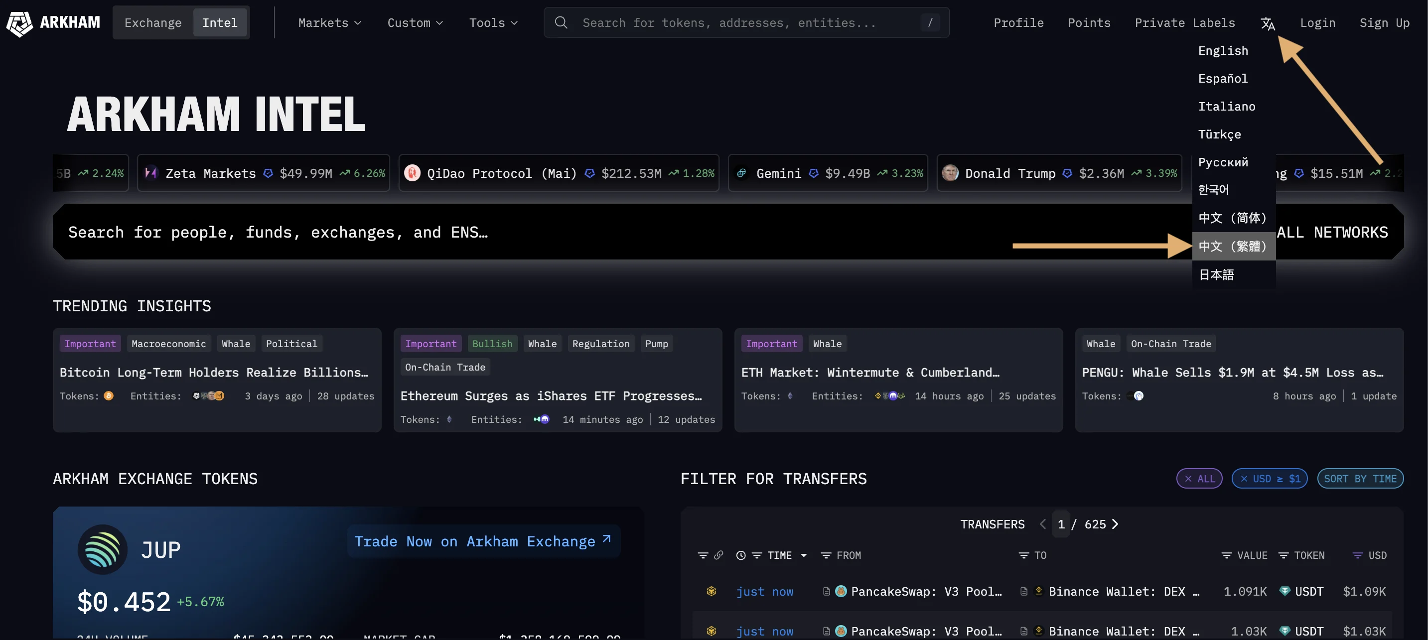Click the transfers page number field
Image resolution: width=1428 pixels, height=640 pixels.
coord(1060,524)
